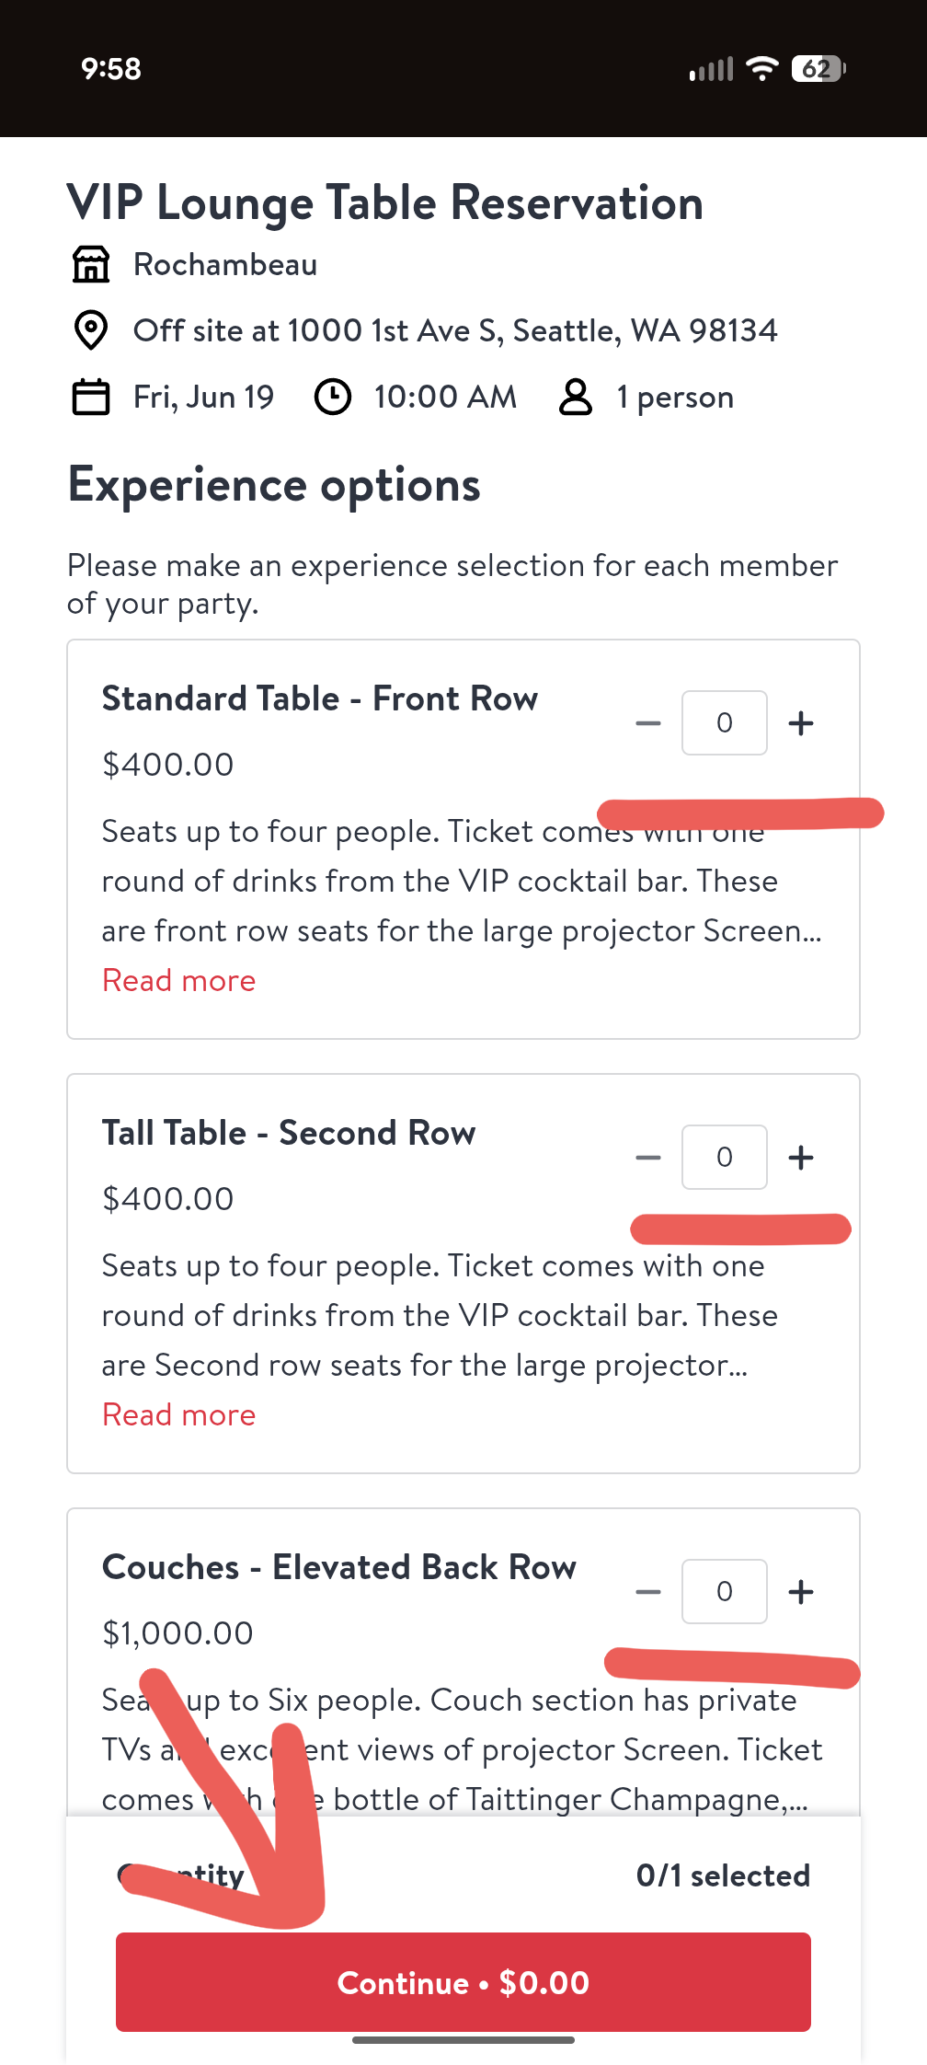This screenshot has height=2065, width=927.
Task: Click the location pin icon
Action: tap(91, 331)
